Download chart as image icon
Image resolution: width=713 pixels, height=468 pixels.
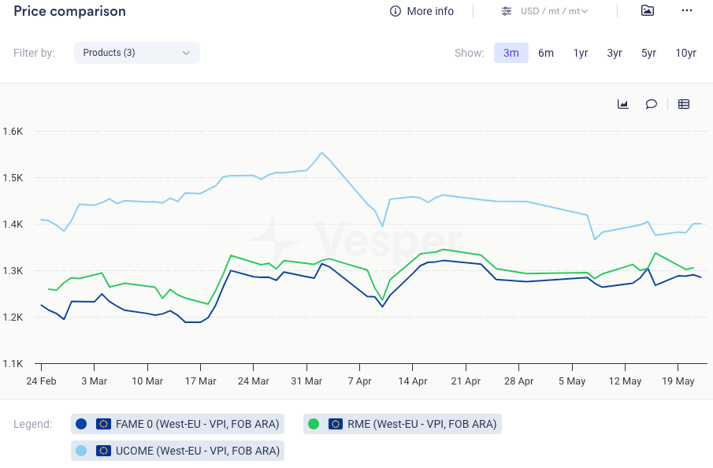(x=647, y=11)
